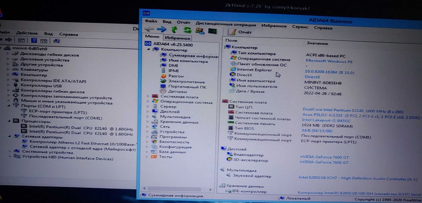
Task: Expand Клавиатуры in Device Manager
Action: coord(8,70)
